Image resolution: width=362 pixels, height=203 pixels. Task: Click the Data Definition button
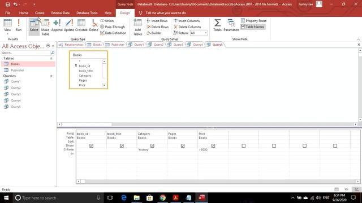pyautogui.click(x=113, y=33)
